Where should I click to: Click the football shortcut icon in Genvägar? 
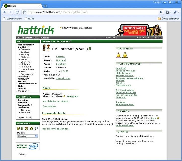31,128
